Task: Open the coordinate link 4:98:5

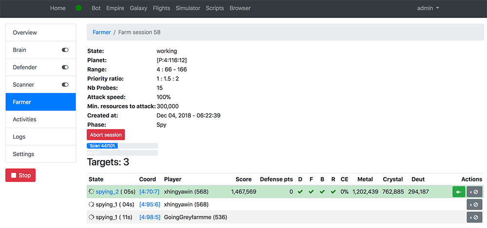Action: click(x=150, y=217)
